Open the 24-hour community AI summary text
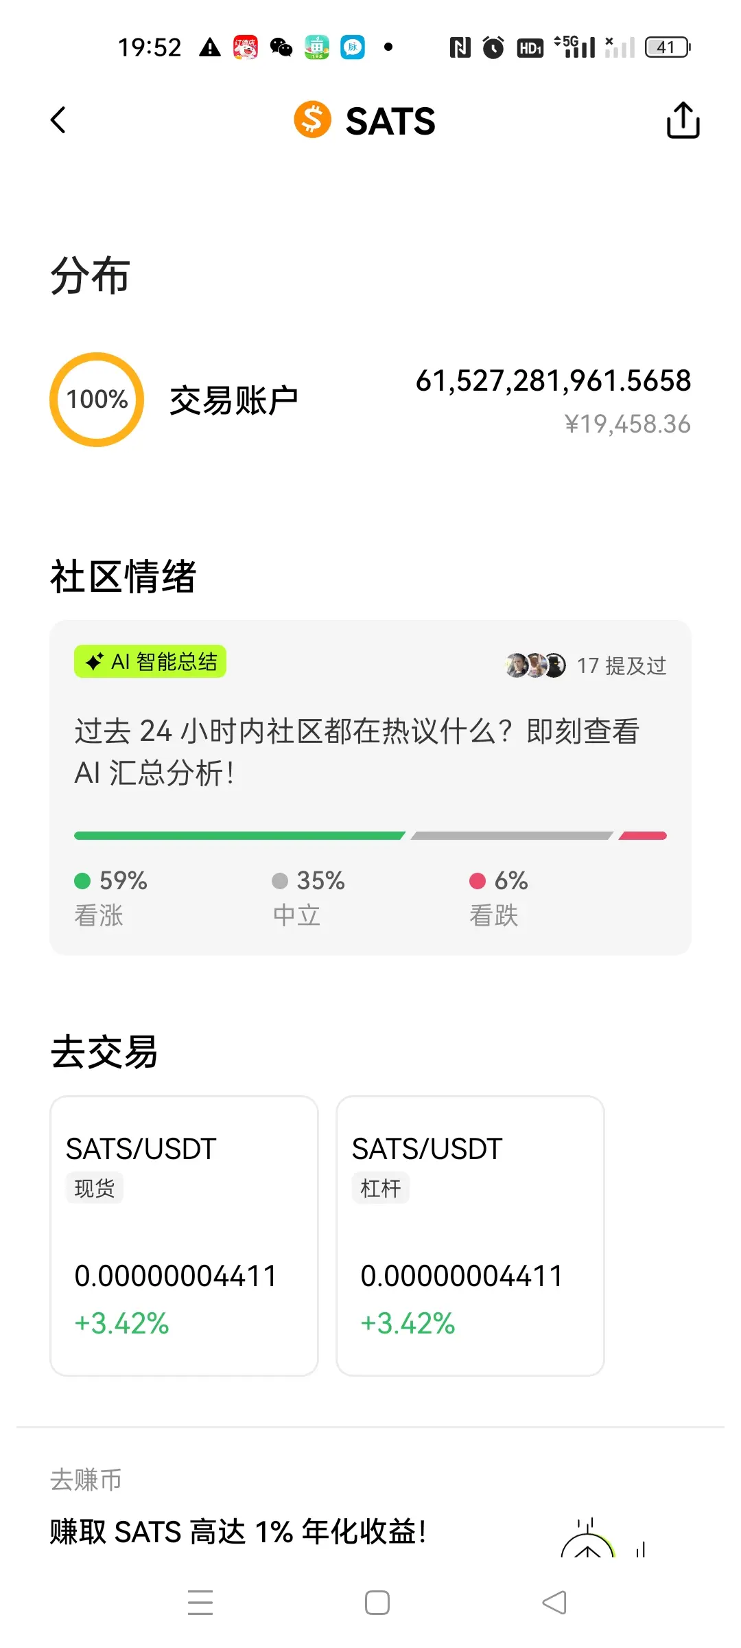The height and width of the screenshot is (1648, 741). pos(357,752)
